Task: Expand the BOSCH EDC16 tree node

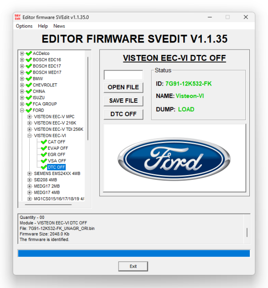Action: click(x=22, y=60)
